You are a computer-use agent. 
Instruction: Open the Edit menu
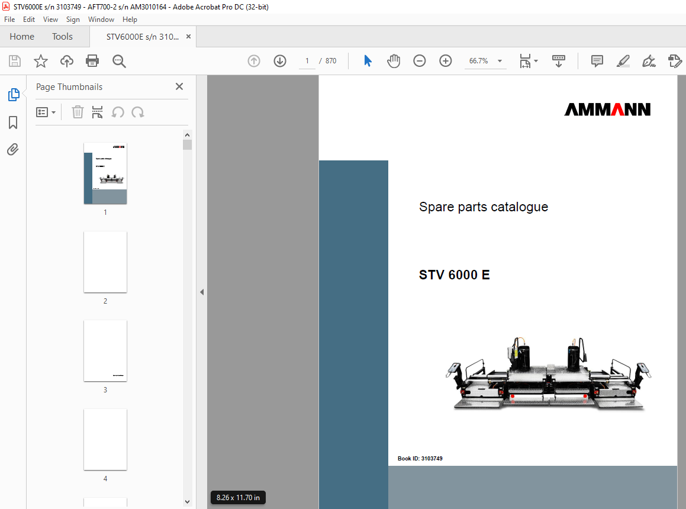29,20
